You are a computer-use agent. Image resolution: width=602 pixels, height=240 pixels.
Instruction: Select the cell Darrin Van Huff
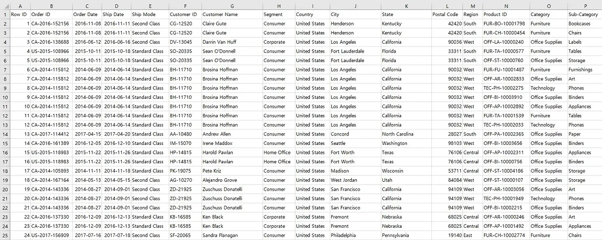(232, 42)
